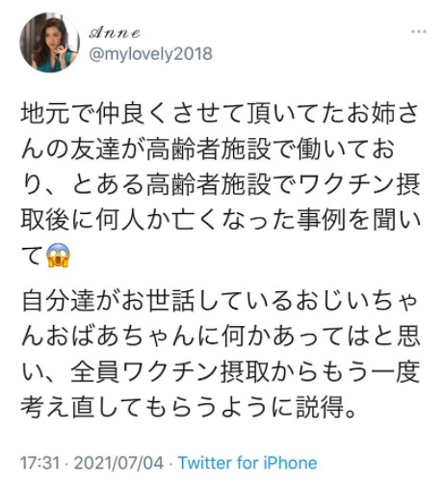Screen dimensions: 444x488
Task: Click the 17:31 timestamp
Action: (x=39, y=463)
